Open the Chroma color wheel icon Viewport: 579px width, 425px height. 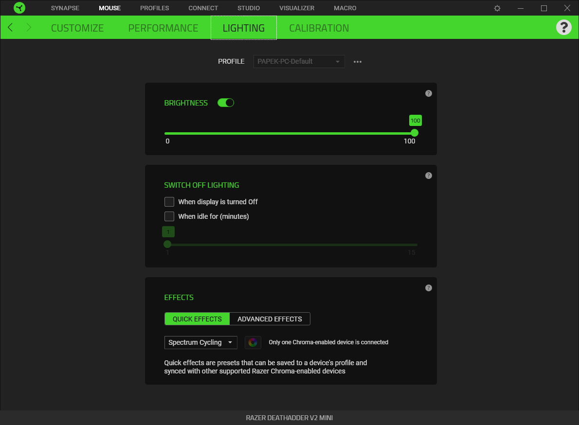[x=253, y=342]
